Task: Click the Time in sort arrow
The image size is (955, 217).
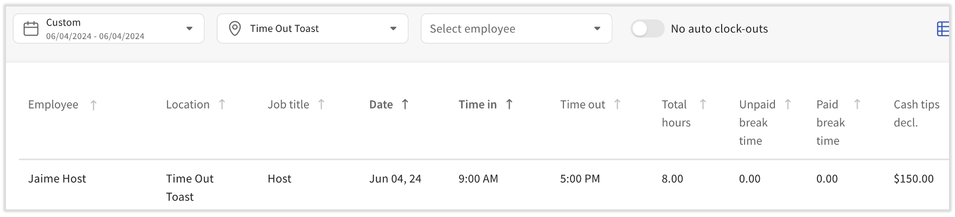Action: (x=509, y=104)
